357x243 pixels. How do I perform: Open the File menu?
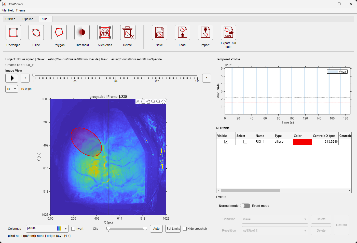[4, 10]
